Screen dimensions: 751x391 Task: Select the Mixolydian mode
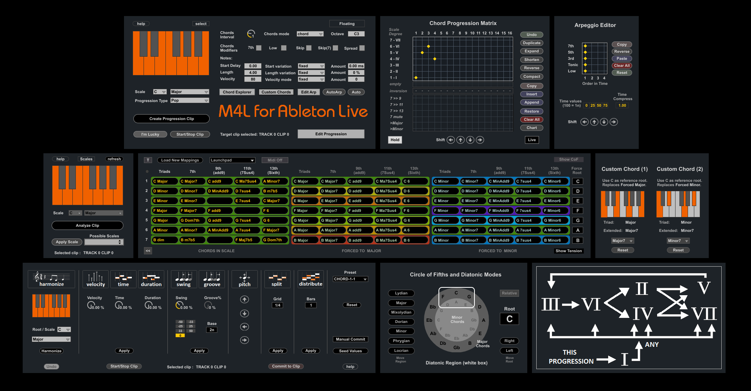pyautogui.click(x=401, y=312)
